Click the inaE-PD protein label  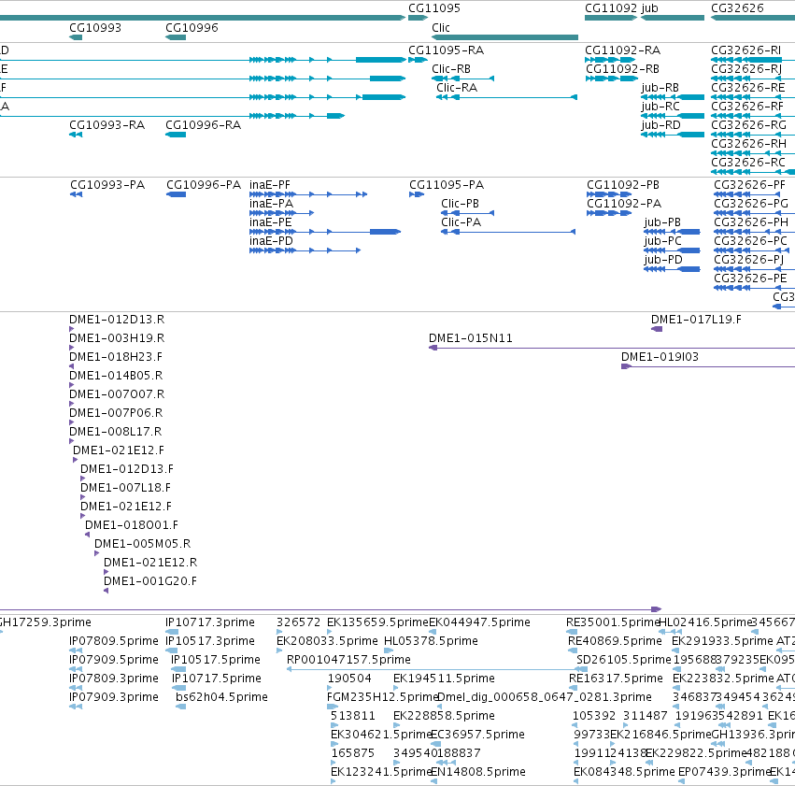tap(271, 241)
